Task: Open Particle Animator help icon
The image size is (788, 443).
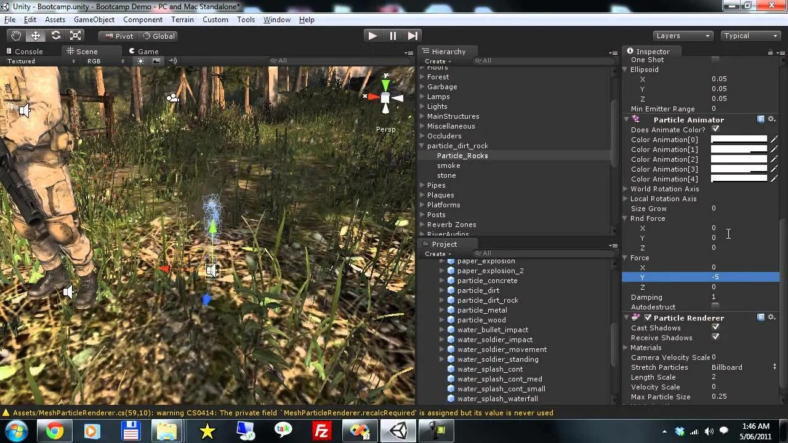Action: pos(761,119)
